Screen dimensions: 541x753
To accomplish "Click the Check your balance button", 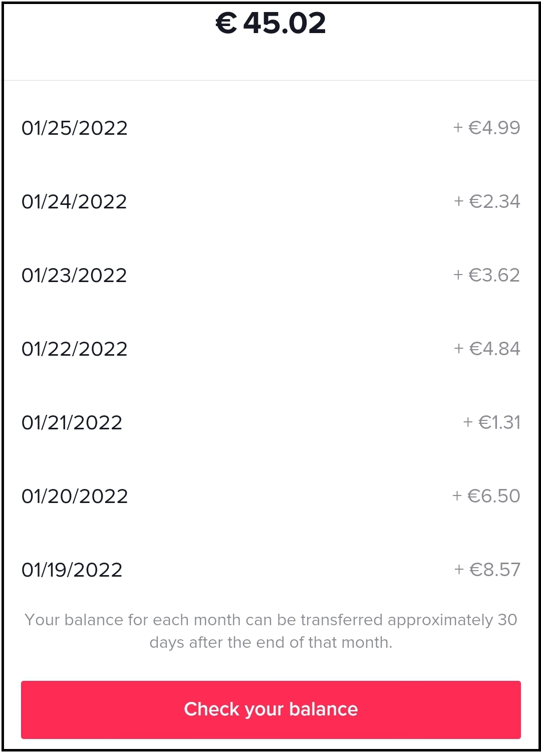I will click(270, 709).
